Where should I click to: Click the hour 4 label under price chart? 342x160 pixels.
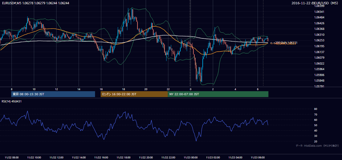coord(235,89)
